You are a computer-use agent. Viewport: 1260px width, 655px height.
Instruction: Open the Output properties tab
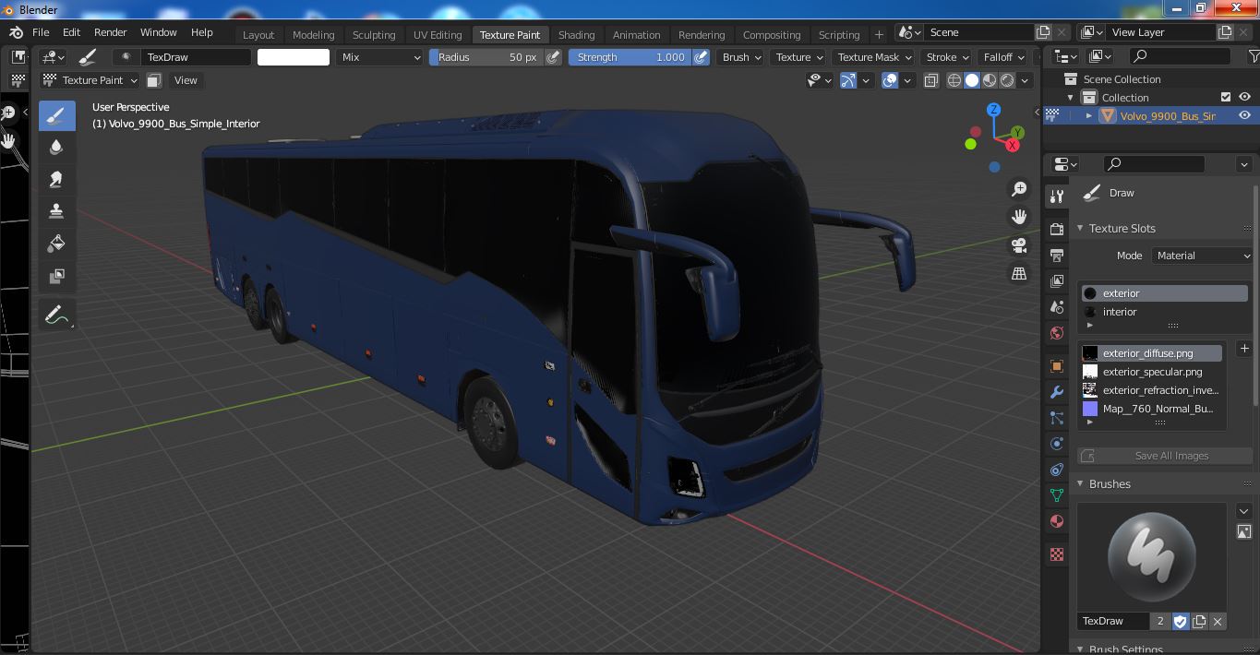click(1057, 255)
